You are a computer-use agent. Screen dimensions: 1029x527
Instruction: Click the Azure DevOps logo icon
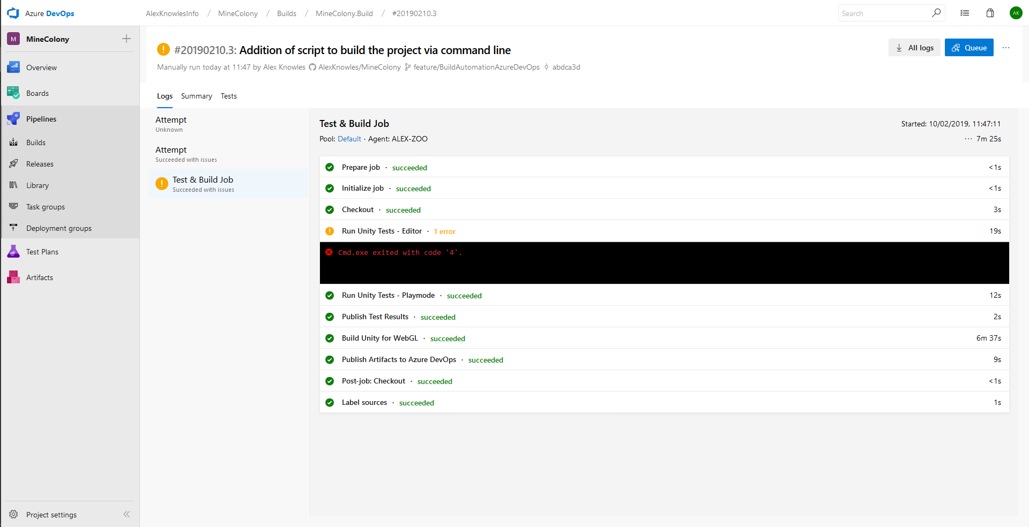coord(13,13)
